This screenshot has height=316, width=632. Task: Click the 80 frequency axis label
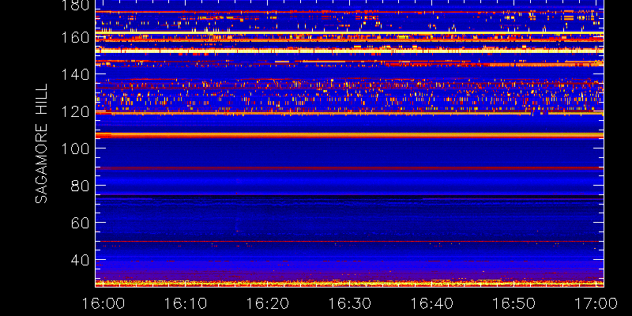[81, 186]
